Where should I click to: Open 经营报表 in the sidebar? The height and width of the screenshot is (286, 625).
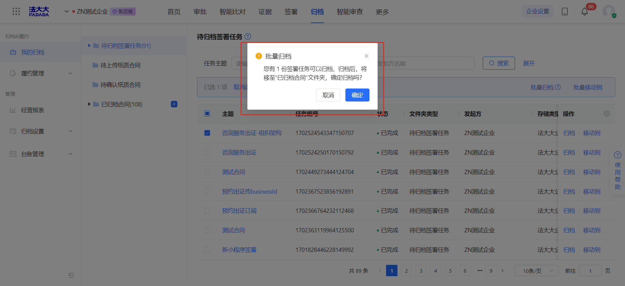(33, 110)
